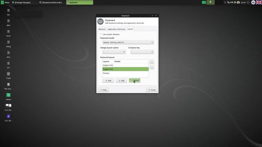Click the 22:43 clock in the panel
Image resolution: width=262 pixels, height=147 pixels.
pyautogui.click(x=243, y=2)
